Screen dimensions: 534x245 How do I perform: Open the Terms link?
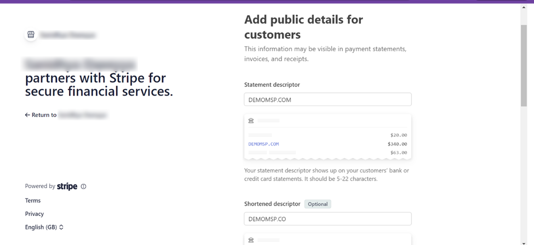click(33, 201)
